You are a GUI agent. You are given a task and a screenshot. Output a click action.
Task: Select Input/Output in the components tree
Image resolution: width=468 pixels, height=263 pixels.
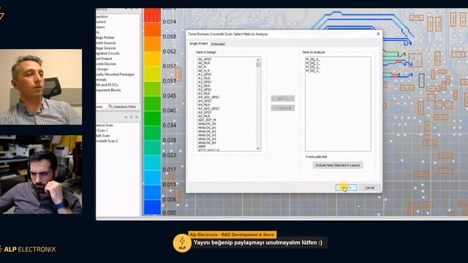pyautogui.click(x=104, y=58)
